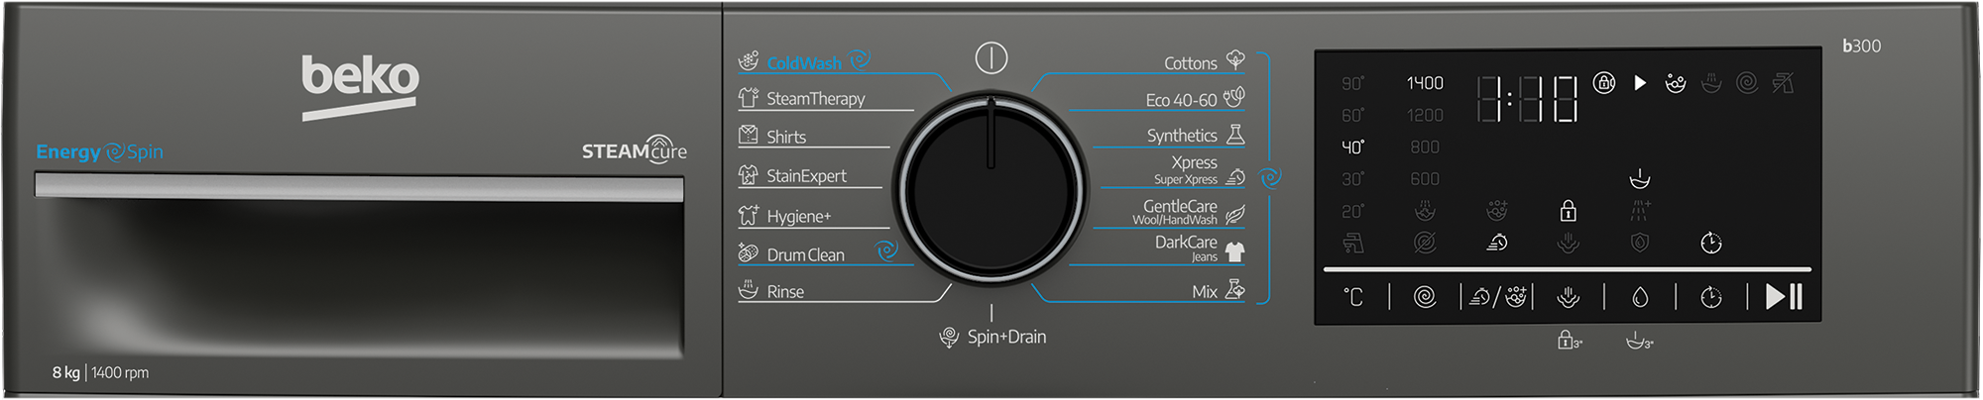Tap the 8 kg 1400 rpm label
Viewport: 1983px width, 400px height.
click(100, 372)
